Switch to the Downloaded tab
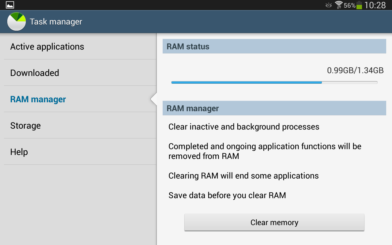Screen dimensions: 392x245 [35, 73]
